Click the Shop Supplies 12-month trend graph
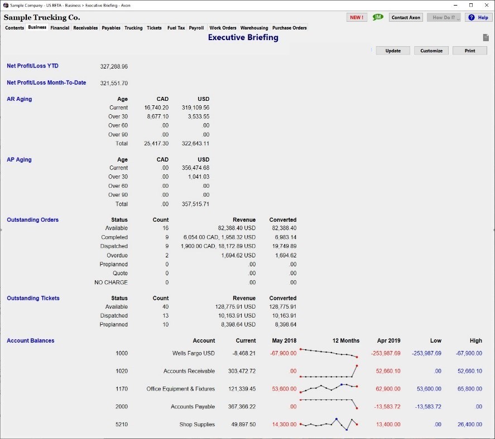This screenshot has height=439, width=495. click(x=329, y=425)
